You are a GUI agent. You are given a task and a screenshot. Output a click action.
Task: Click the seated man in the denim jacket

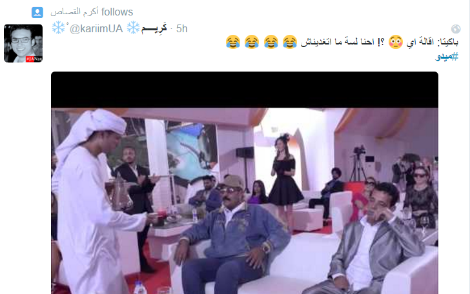coord(232,237)
